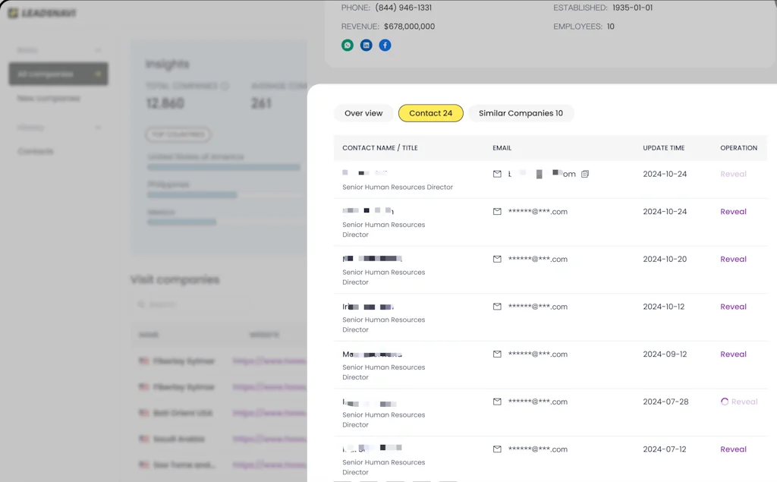Switch to the Over view tab
The image size is (777, 482).
coord(363,112)
